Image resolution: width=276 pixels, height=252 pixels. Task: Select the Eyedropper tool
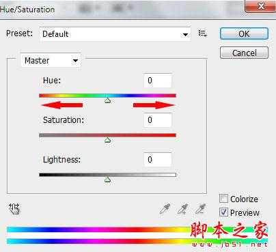165,209
